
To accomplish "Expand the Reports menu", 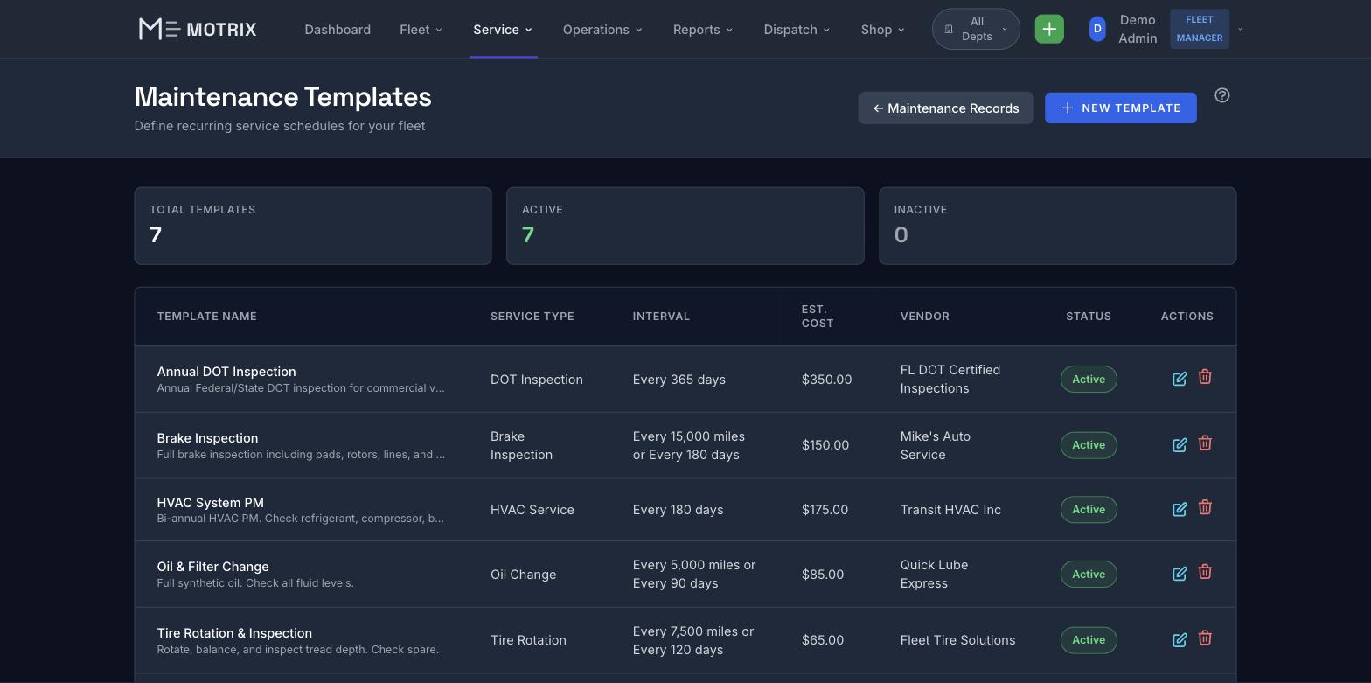I will click(703, 30).
